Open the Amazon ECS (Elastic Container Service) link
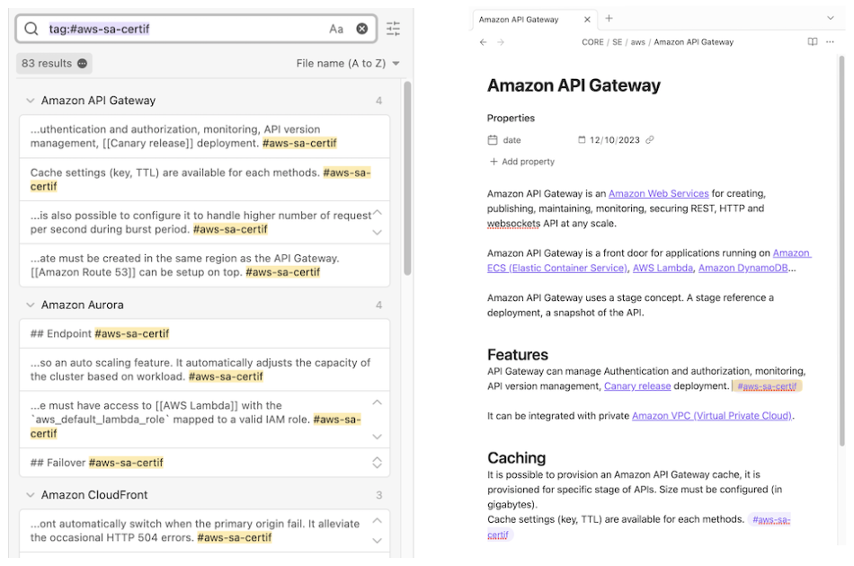 pyautogui.click(x=557, y=269)
